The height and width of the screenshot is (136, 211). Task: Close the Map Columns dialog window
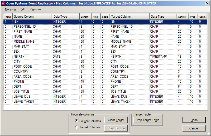pos(207,3)
